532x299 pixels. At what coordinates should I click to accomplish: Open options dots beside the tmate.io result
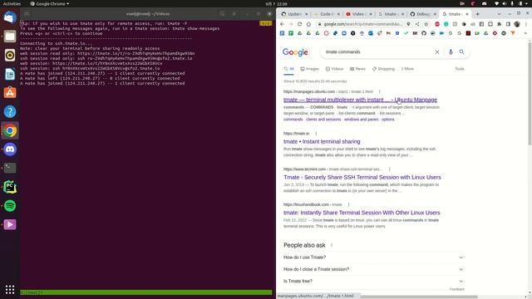point(316,134)
